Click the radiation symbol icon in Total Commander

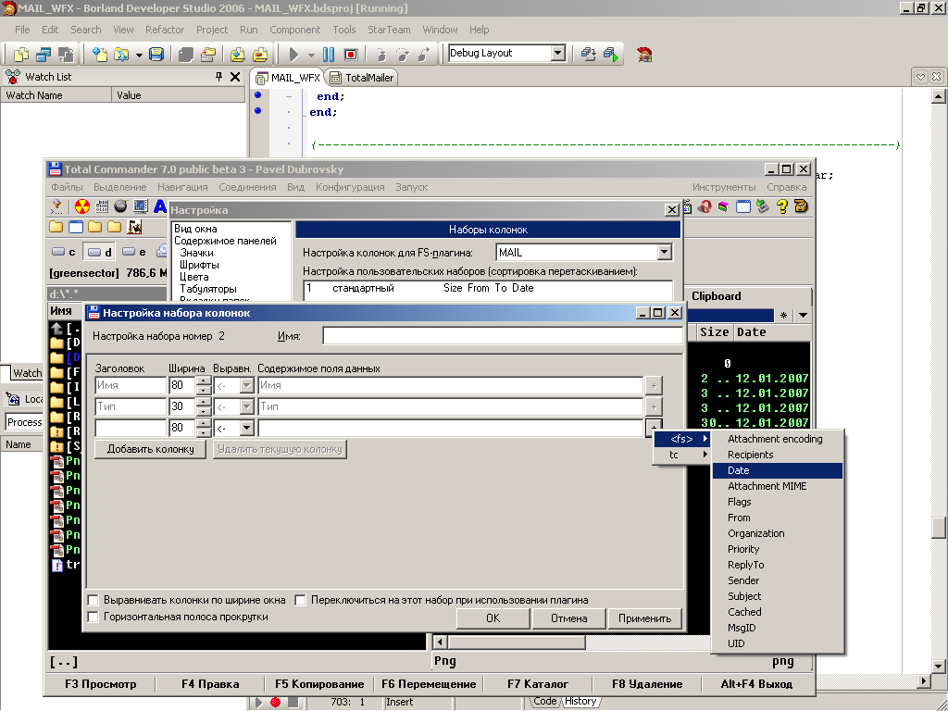coord(82,206)
